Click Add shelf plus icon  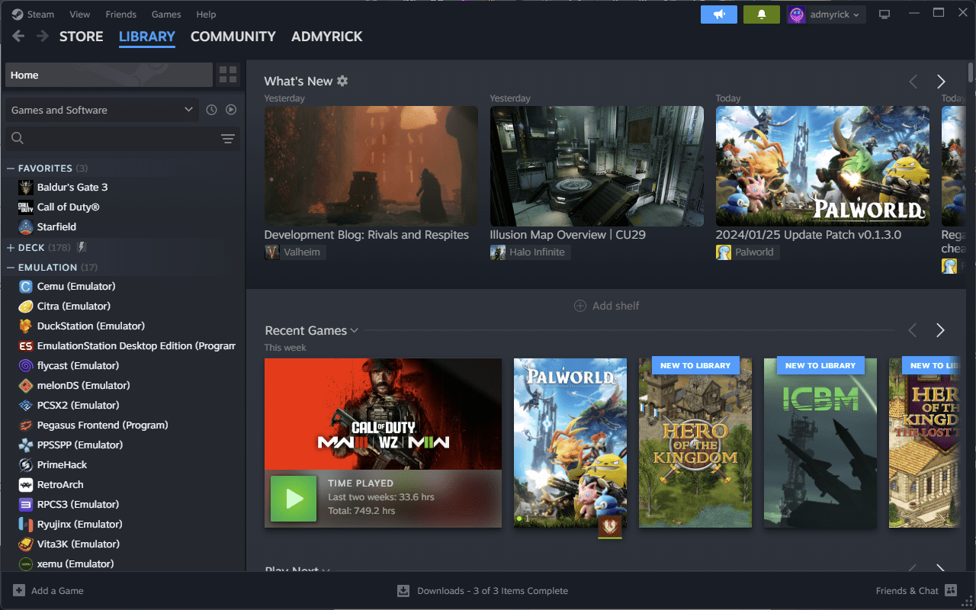[x=579, y=306]
